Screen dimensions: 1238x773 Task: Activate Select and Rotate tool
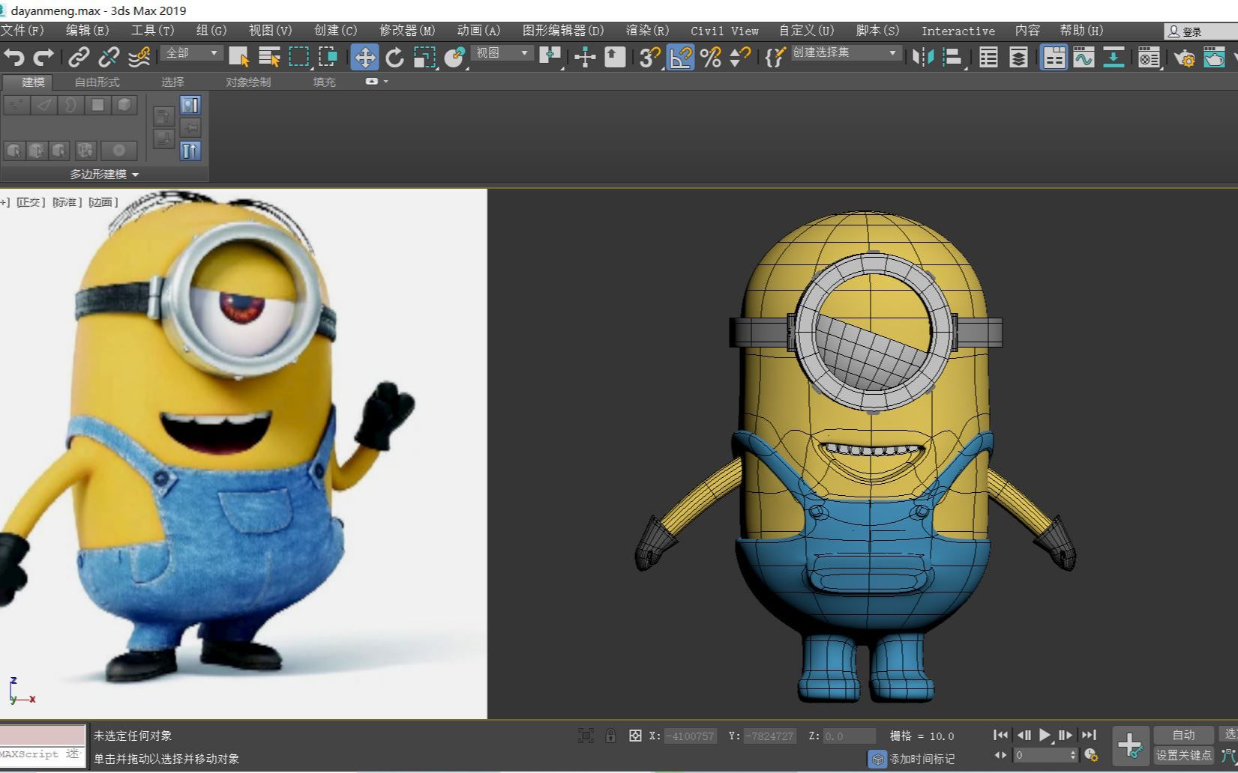394,57
